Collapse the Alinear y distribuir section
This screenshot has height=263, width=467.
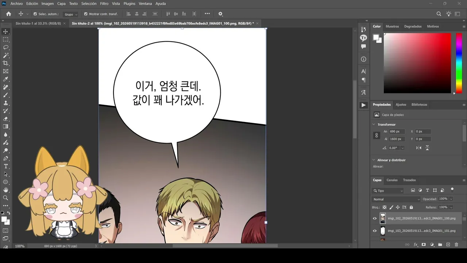(x=374, y=160)
